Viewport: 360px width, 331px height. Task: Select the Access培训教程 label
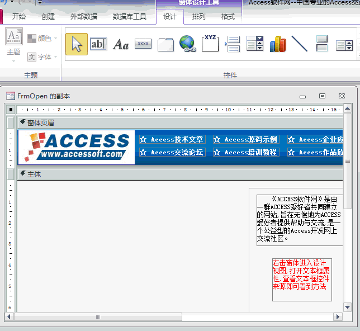(246, 152)
